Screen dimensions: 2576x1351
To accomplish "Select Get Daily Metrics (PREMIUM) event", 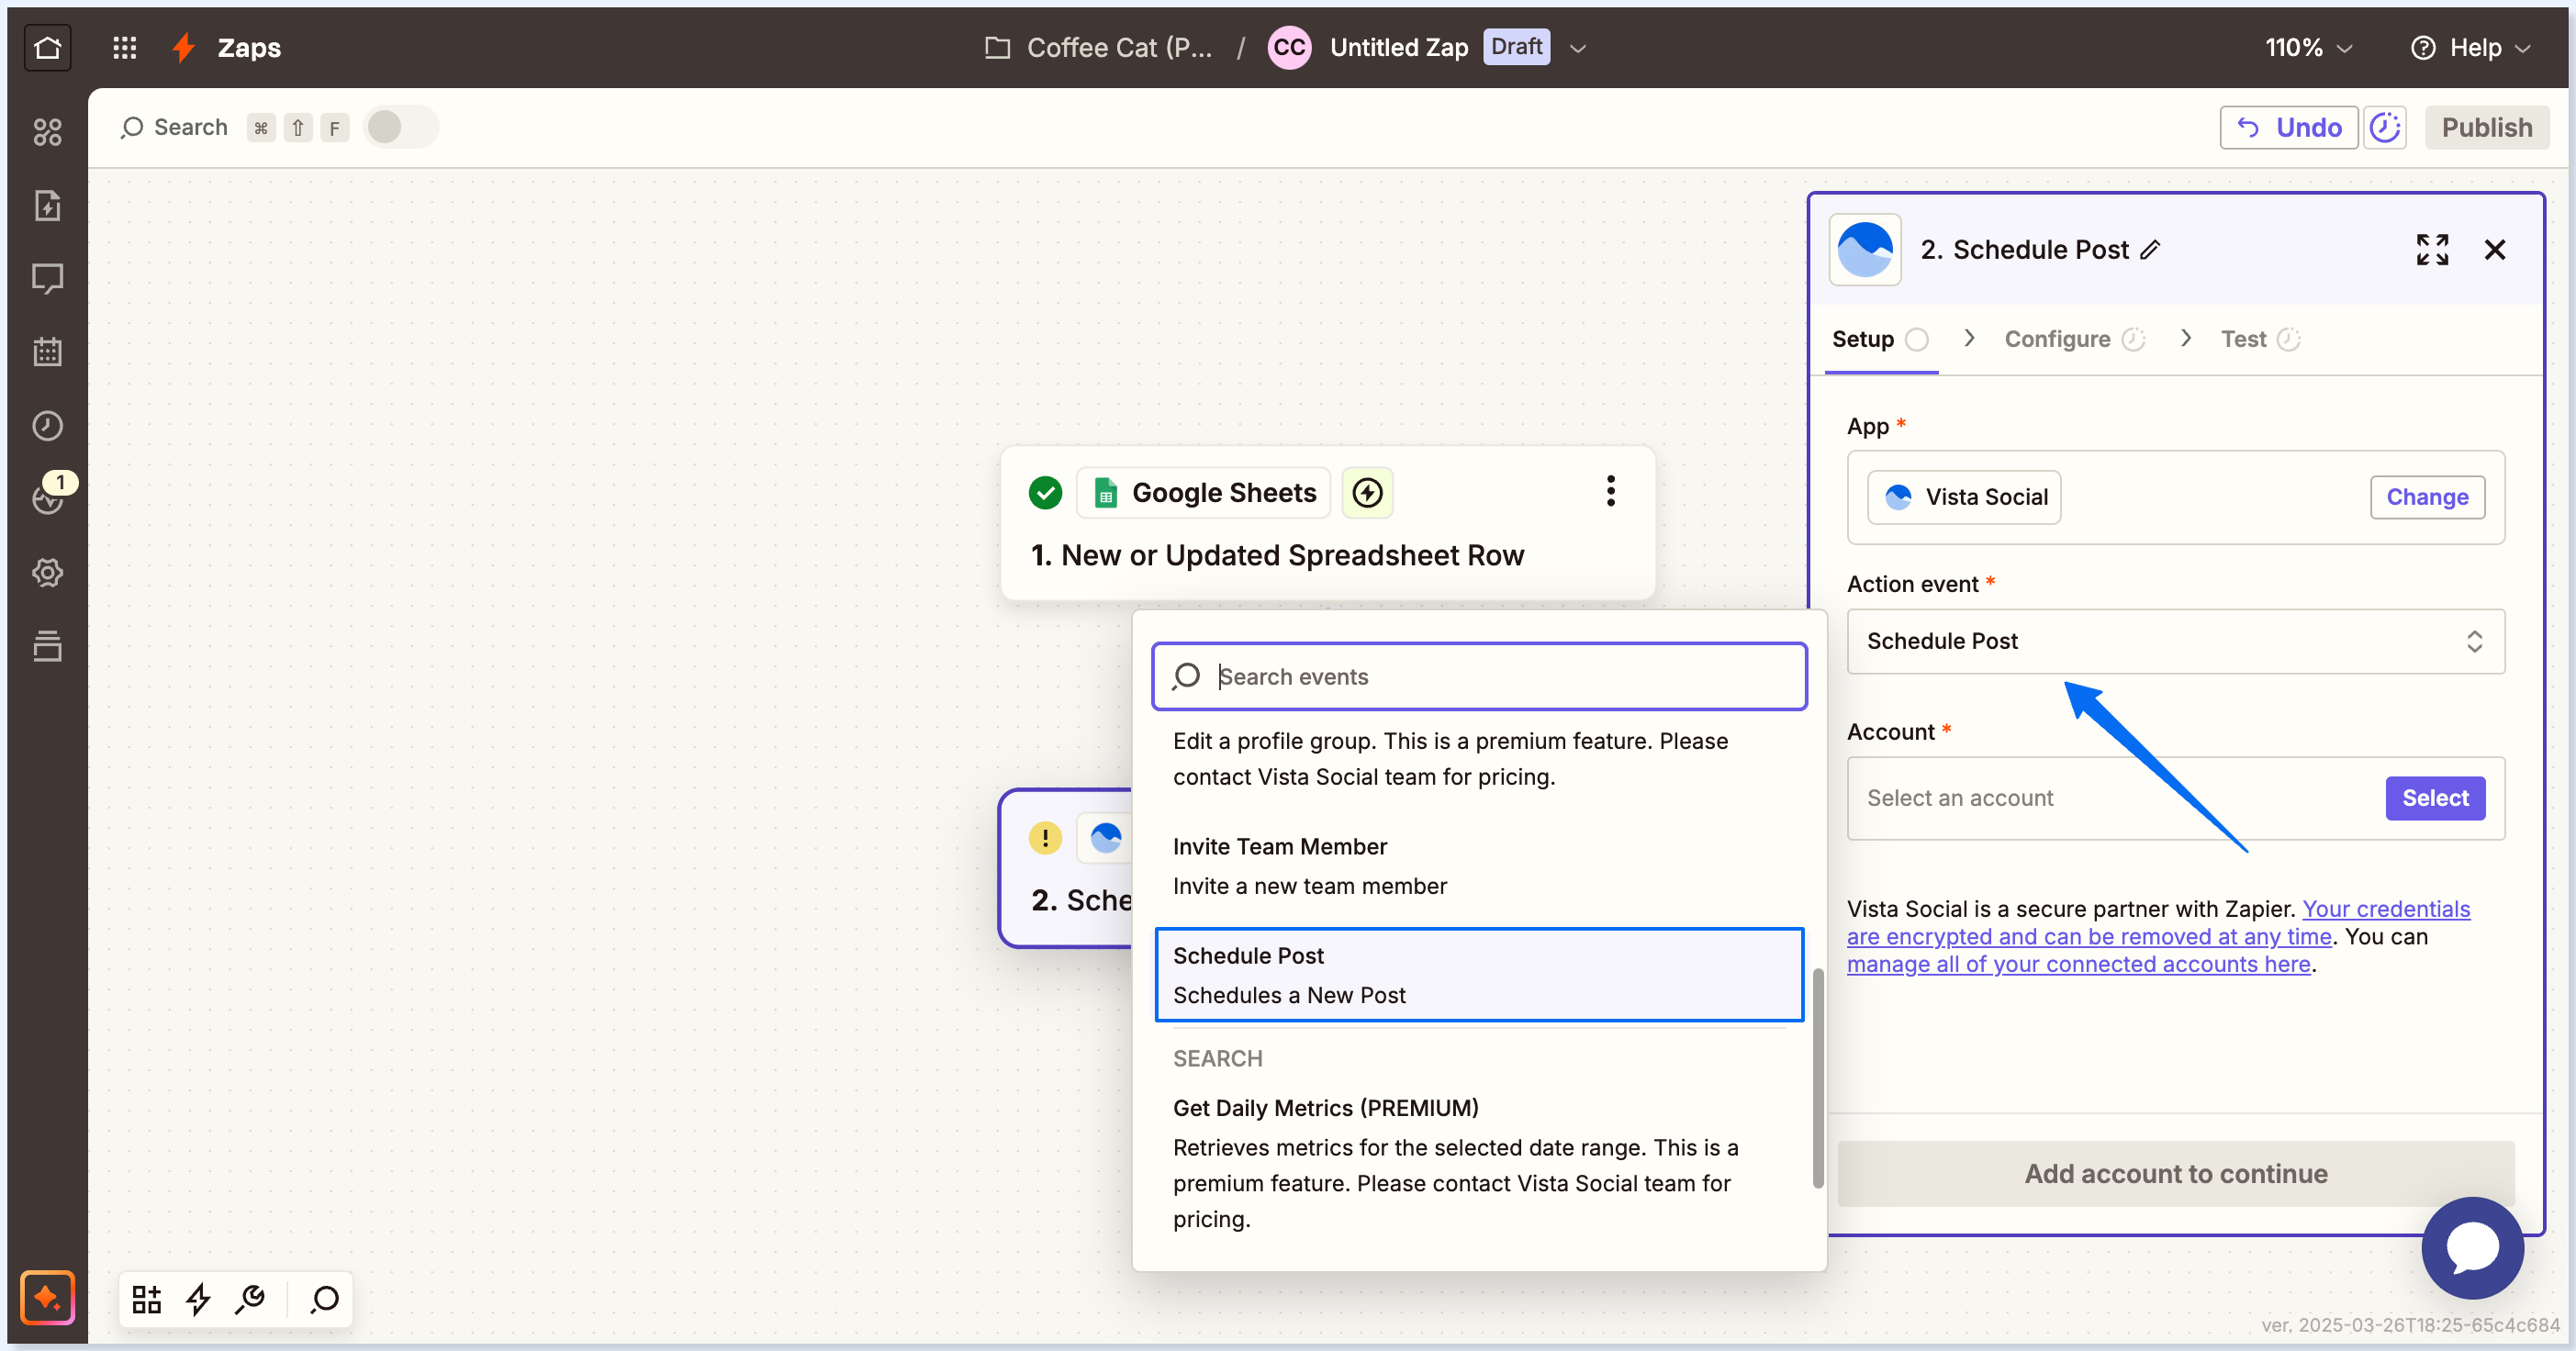I will [x=1479, y=1163].
